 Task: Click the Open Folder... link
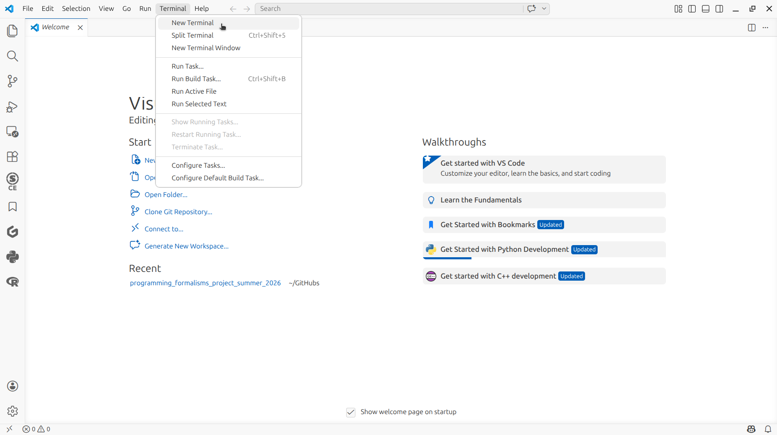[x=166, y=195]
